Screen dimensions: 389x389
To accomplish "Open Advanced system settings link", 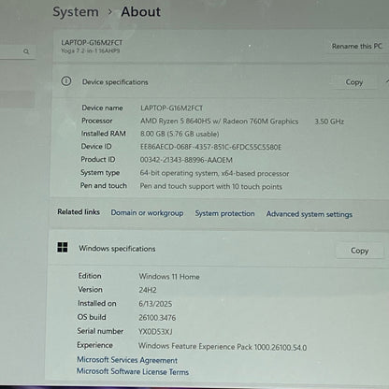I will pos(310,214).
